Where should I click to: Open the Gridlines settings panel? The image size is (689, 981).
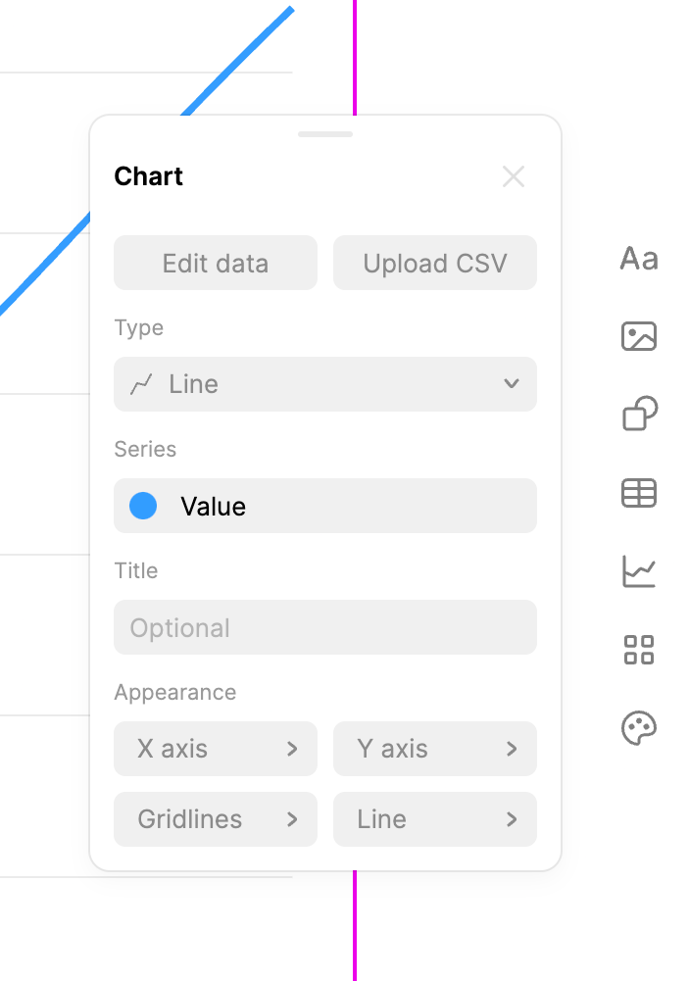(215, 819)
